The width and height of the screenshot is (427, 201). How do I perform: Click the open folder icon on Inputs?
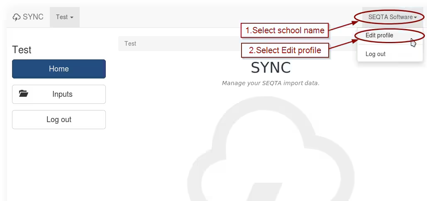[x=24, y=94]
